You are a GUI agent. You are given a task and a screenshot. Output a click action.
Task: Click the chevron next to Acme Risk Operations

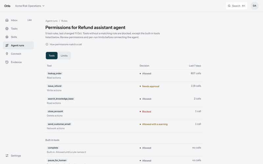tap(43, 6)
